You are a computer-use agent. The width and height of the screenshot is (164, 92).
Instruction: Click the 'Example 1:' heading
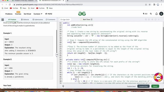pyautogui.click(x=8, y=33)
